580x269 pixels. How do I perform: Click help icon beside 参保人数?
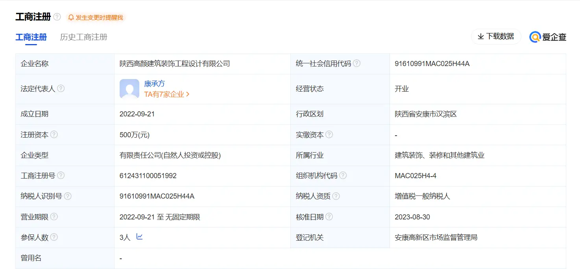[x=54, y=237]
